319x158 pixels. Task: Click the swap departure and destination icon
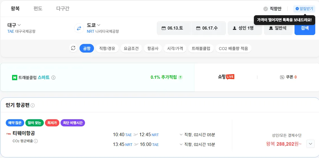pos(79,28)
